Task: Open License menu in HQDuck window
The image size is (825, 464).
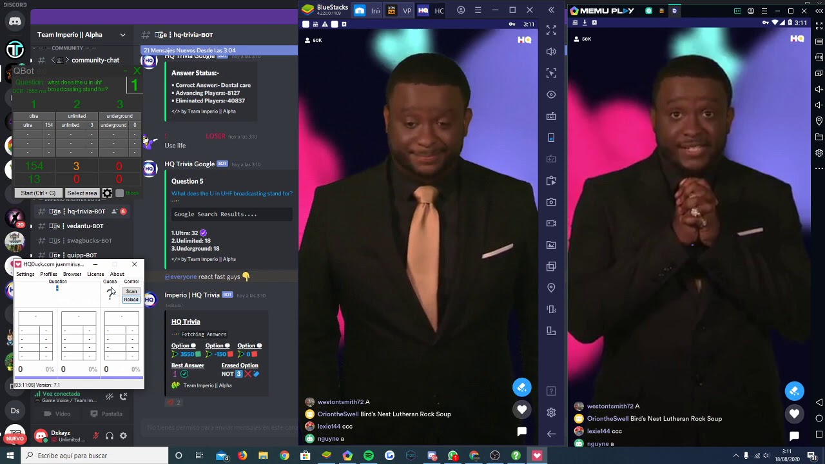Action: tap(95, 275)
